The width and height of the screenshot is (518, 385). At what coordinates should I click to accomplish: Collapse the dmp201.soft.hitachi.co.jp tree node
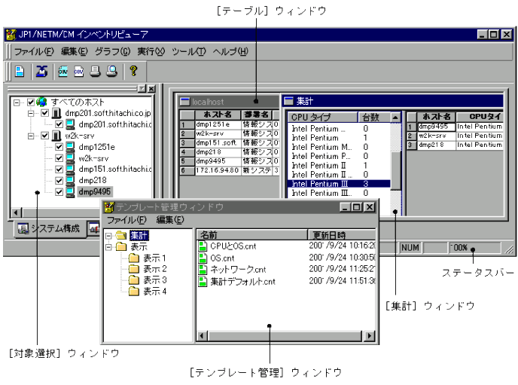31,113
